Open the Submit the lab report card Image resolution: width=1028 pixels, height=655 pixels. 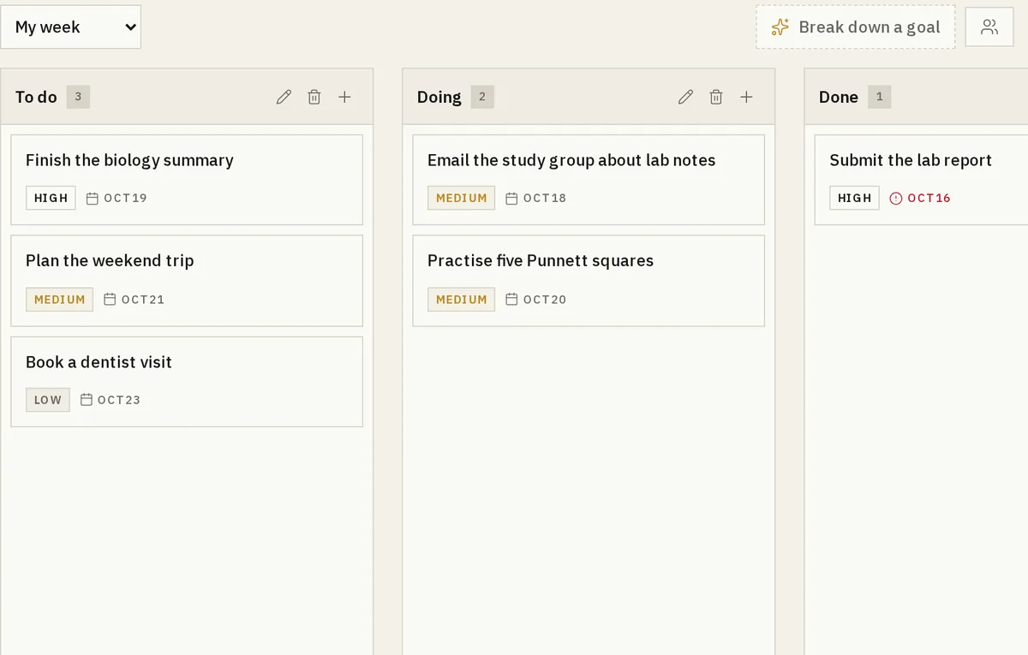(x=921, y=180)
